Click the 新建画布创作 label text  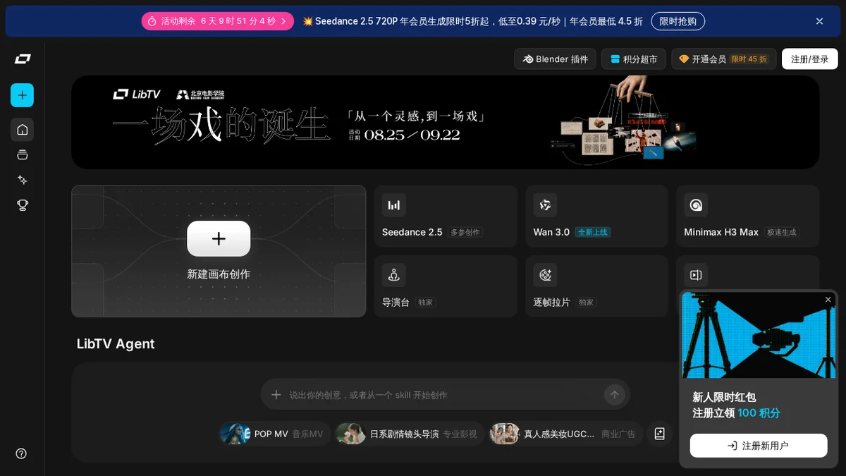pyautogui.click(x=219, y=274)
